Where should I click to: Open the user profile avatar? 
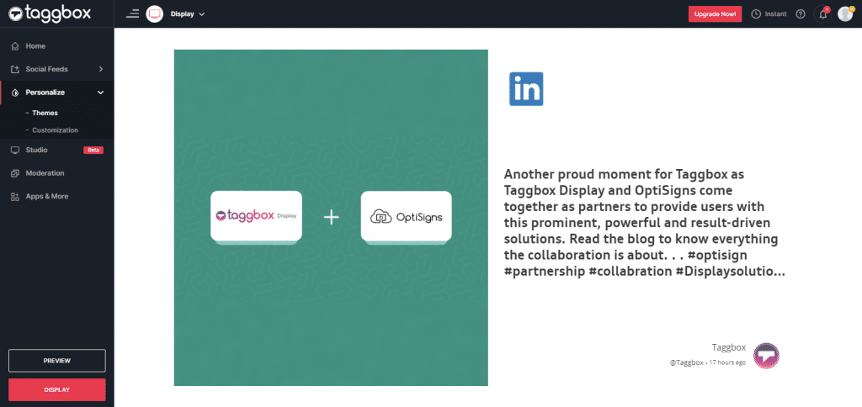click(x=845, y=13)
